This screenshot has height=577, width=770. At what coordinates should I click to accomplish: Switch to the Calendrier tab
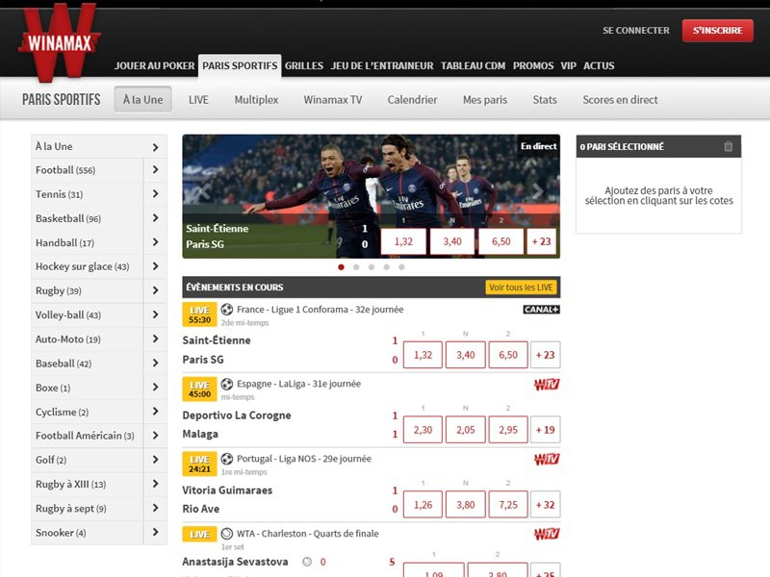coord(412,99)
